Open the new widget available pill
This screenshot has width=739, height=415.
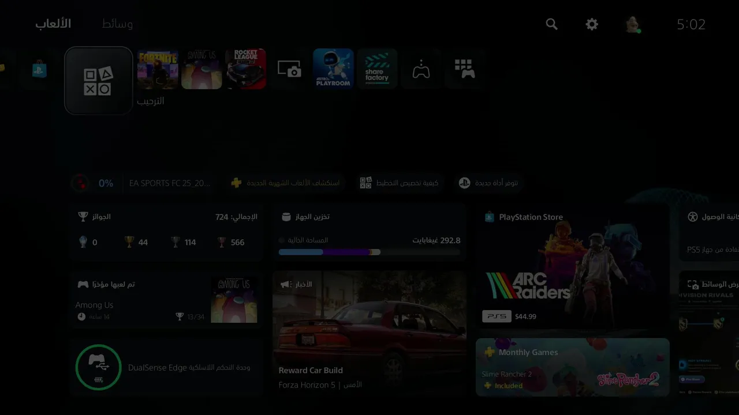pos(488,183)
